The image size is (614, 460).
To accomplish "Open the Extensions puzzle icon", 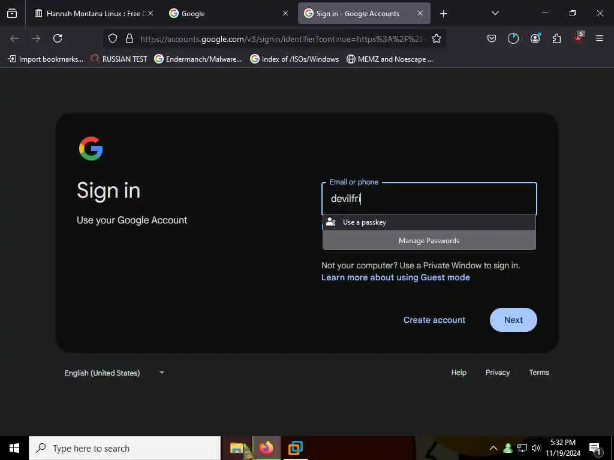I will pyautogui.click(x=556, y=38).
